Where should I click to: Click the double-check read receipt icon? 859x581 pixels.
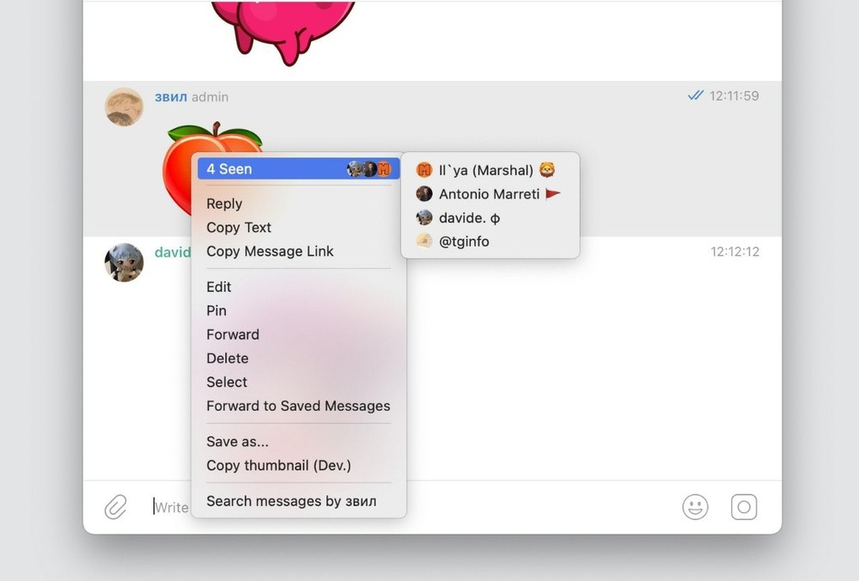[x=696, y=96]
